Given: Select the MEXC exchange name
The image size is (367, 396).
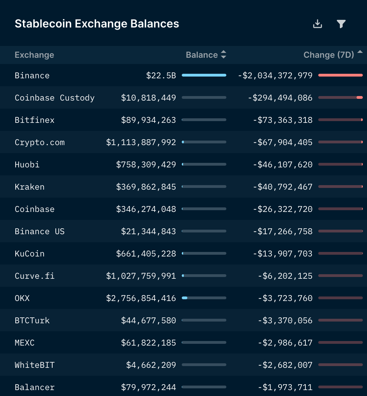Looking at the screenshot, I should coord(24,343).
